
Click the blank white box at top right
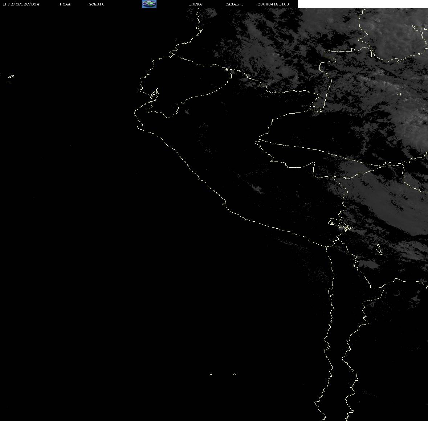[363, 4]
